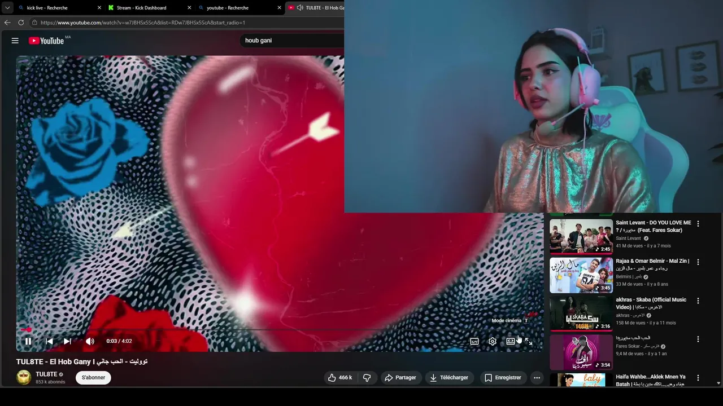Open options menu for Mal Zin video
The width and height of the screenshot is (723, 406).
698,262
